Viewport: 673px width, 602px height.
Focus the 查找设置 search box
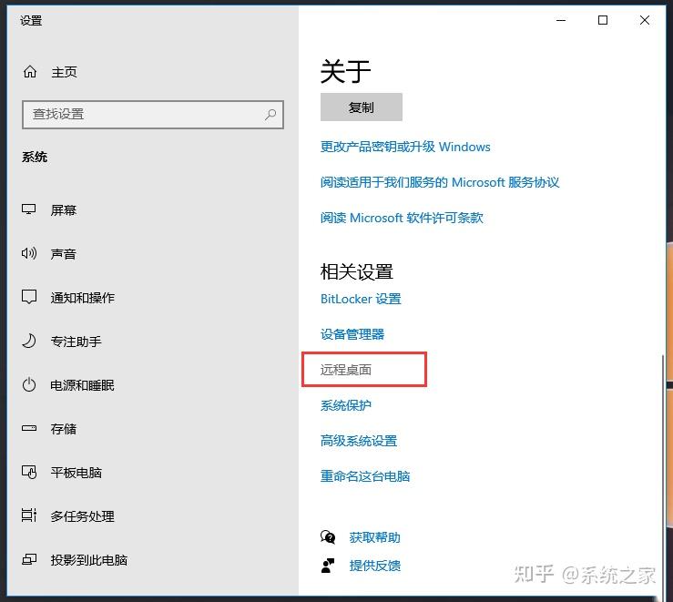point(153,115)
